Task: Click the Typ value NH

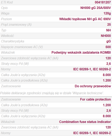Action: click(x=108, y=30)
